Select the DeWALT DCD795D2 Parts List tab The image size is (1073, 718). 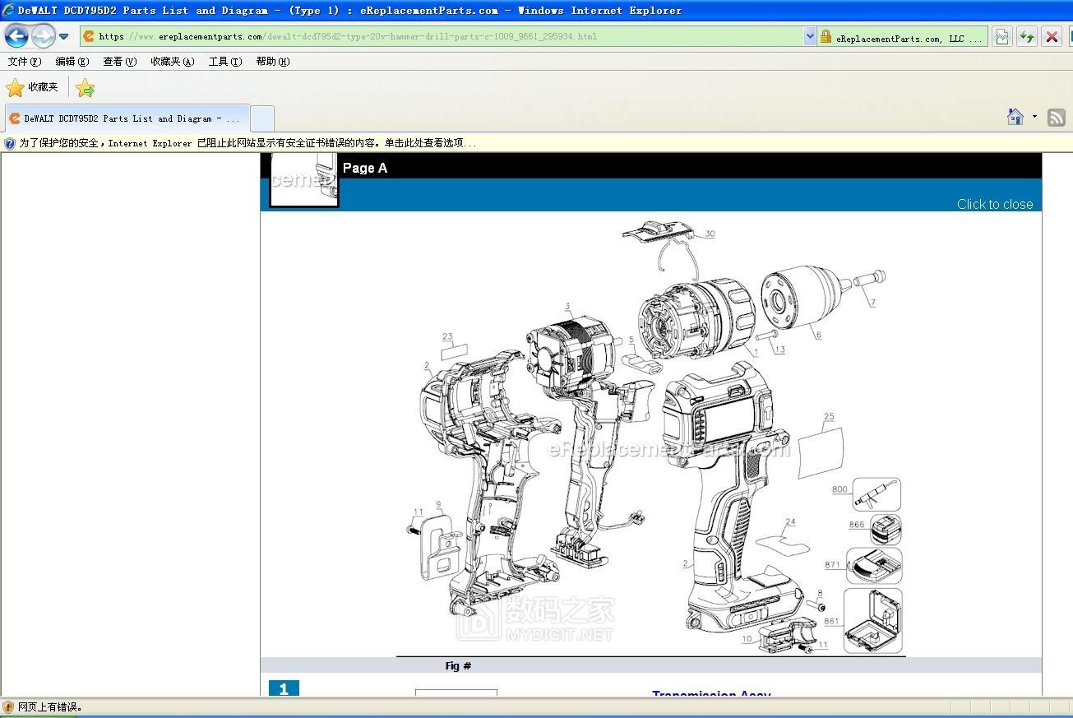[x=127, y=118]
